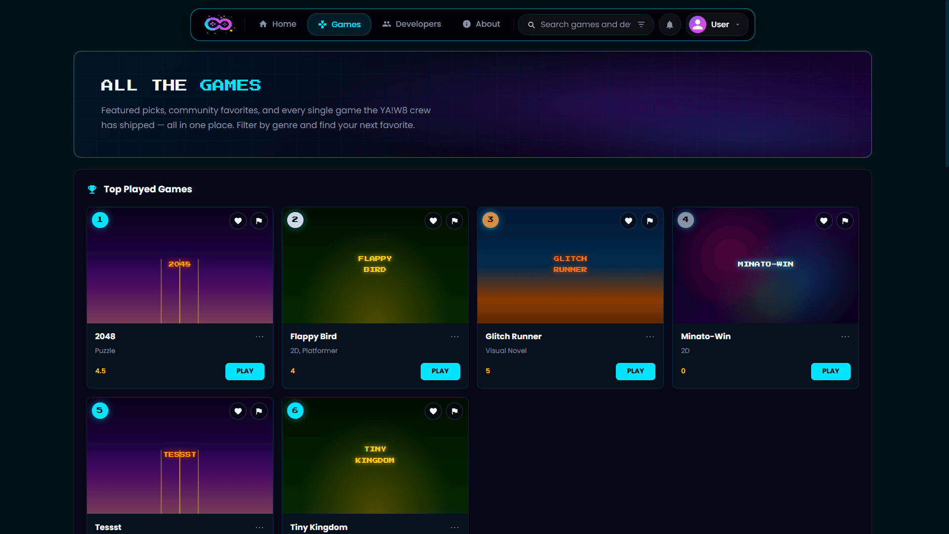Open the Minato-Win thumbnail

[765, 266]
